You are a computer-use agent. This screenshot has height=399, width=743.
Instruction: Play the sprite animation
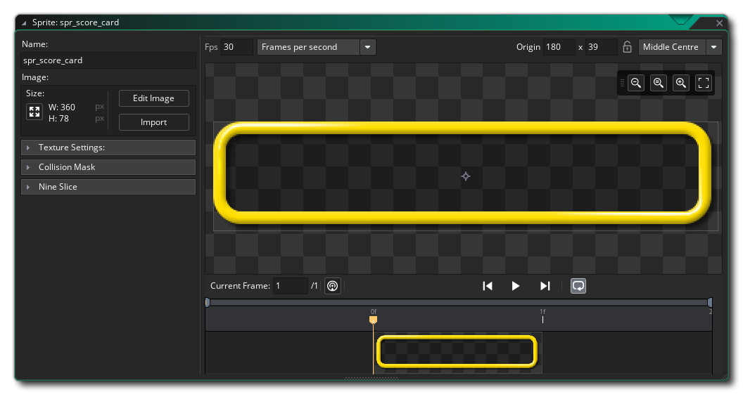tap(516, 286)
